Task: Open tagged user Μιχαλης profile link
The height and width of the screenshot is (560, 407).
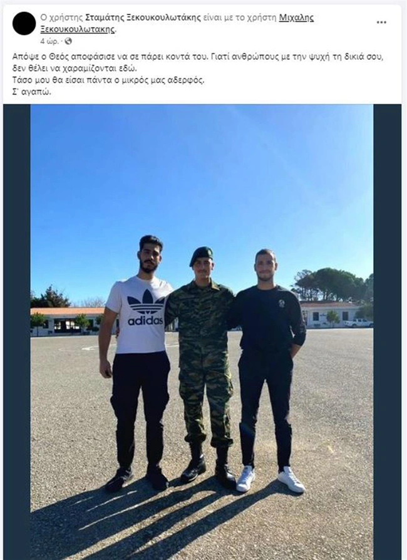Action: point(296,18)
